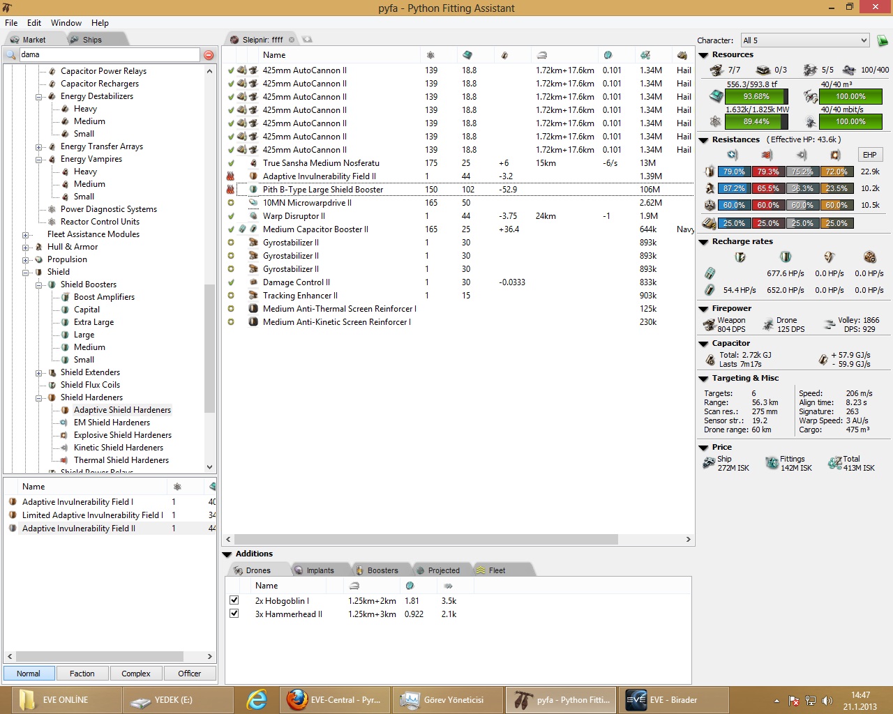
Task: Open the Window menu
Action: [x=66, y=23]
